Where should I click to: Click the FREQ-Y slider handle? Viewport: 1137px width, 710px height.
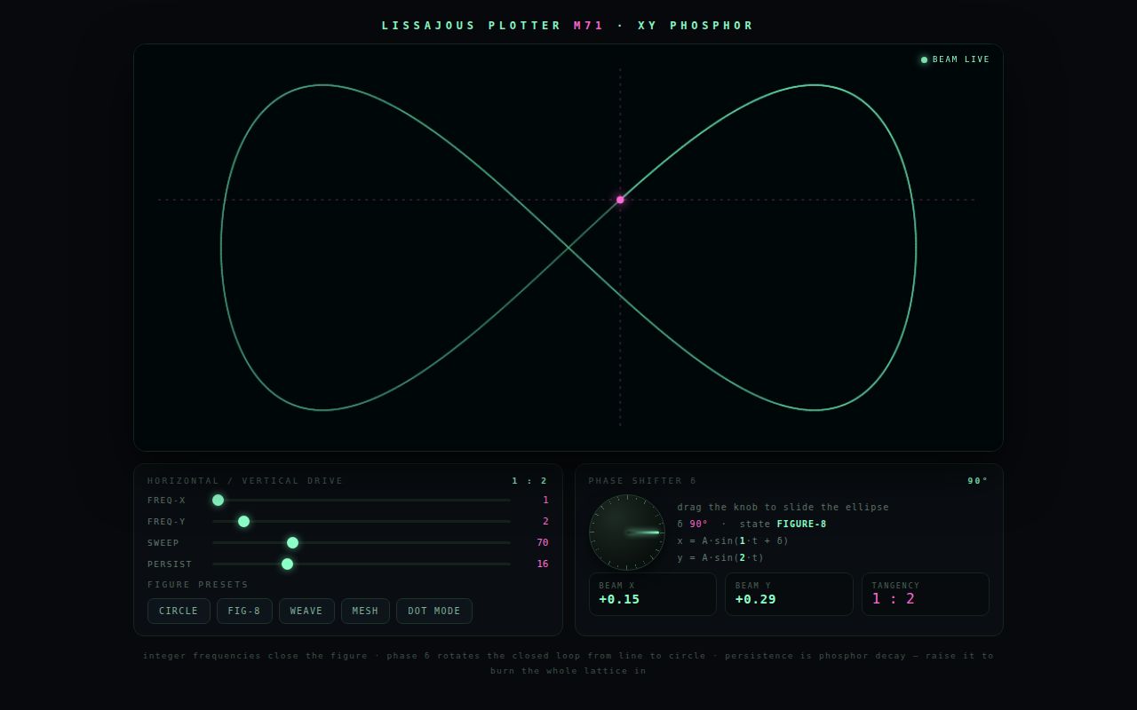(x=243, y=521)
